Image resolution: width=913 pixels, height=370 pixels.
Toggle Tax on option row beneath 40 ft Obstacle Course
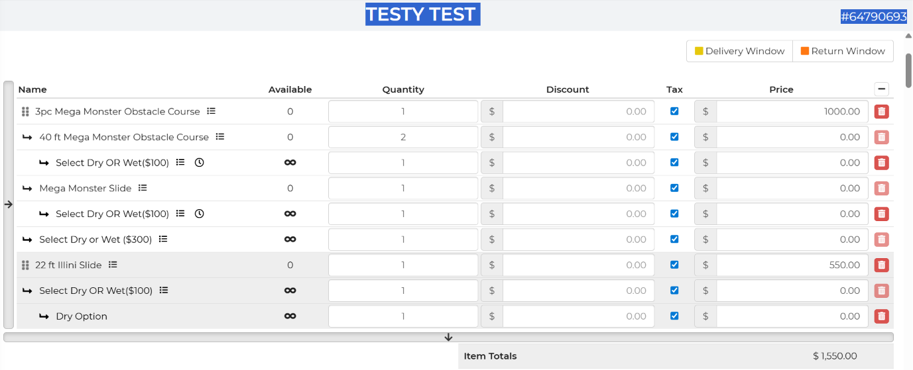click(674, 162)
